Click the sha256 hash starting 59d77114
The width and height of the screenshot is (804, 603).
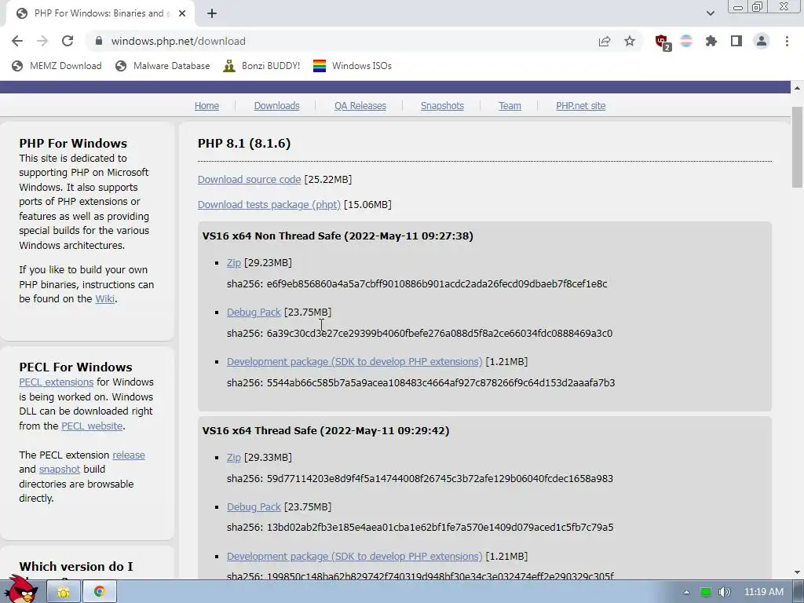pos(440,478)
